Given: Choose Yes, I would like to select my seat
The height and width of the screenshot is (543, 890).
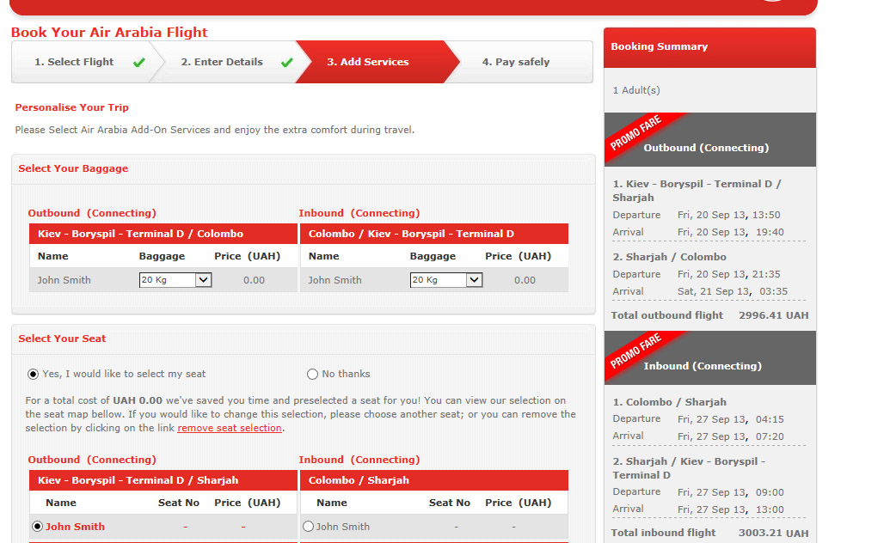Looking at the screenshot, I should click(34, 374).
